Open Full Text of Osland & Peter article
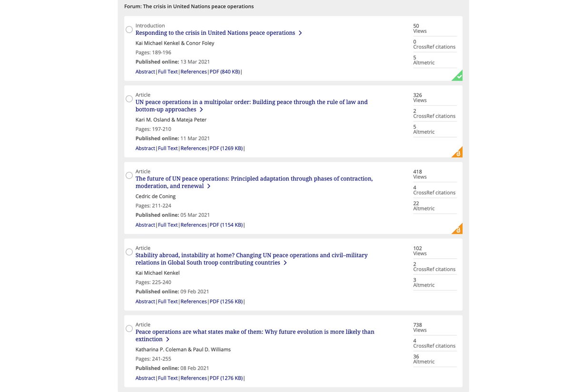This screenshot has width=571, height=392. tap(168, 149)
